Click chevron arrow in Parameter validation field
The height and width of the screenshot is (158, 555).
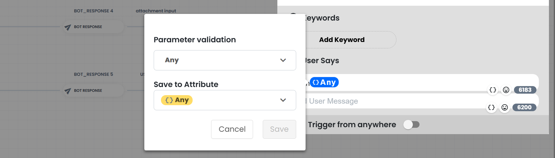coord(283,60)
